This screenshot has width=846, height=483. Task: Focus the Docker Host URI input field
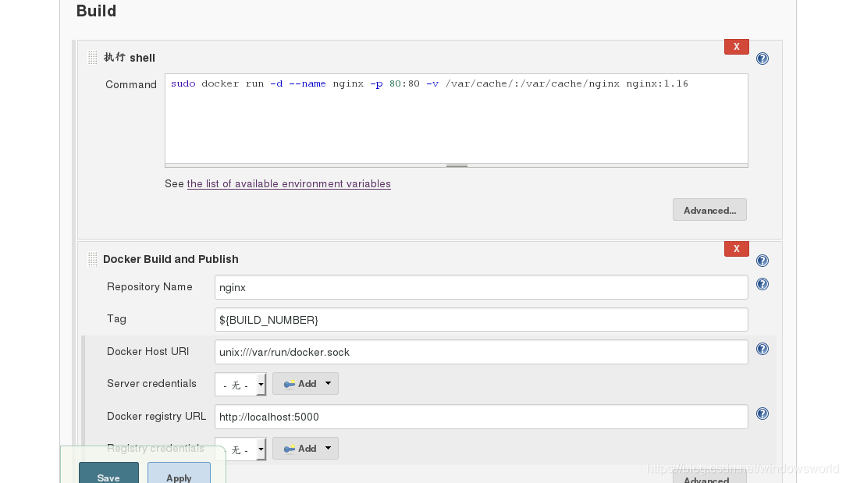[482, 352]
